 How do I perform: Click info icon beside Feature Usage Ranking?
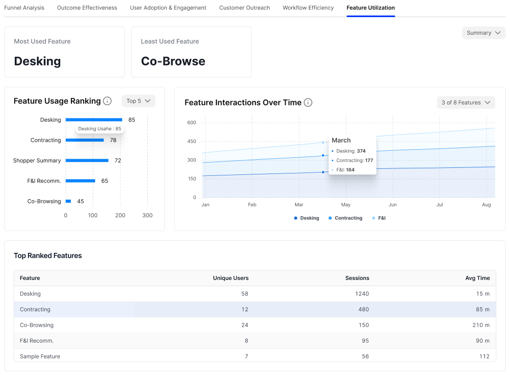click(107, 101)
